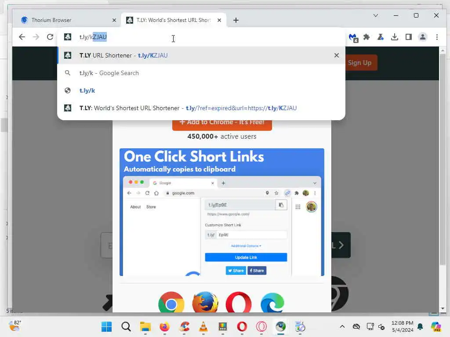Click the Opera browser logo
Viewport: 450px width, 337px height.
239,303
